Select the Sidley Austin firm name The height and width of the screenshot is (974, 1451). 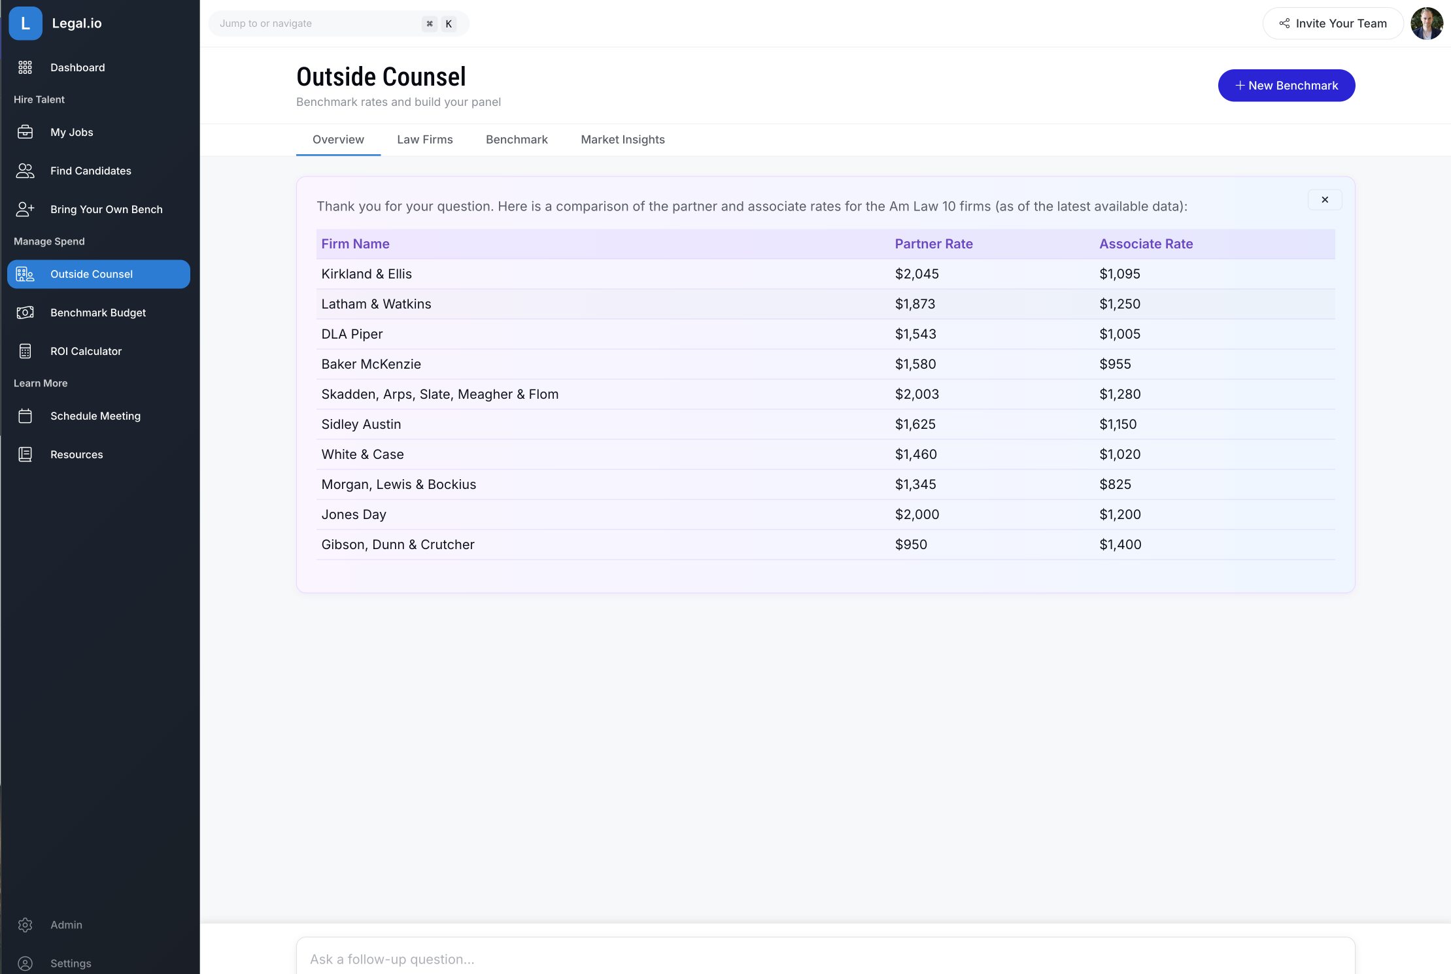[361, 424]
